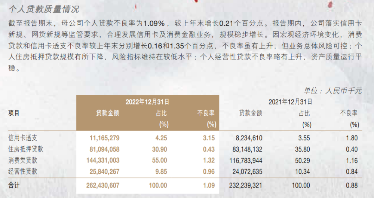Select the 信用卡透支 row label
This screenshot has height=198, width=374.
pos(23,138)
